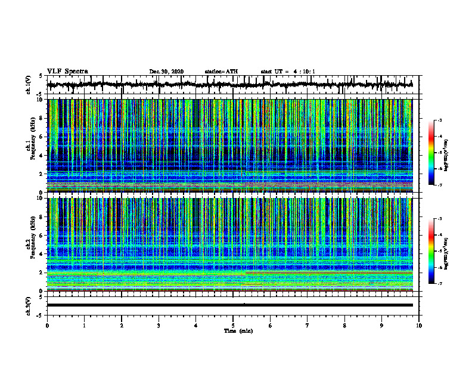The width and height of the screenshot is (472, 365).
Task: Click time axis tick label "7"
Action: [308, 326]
